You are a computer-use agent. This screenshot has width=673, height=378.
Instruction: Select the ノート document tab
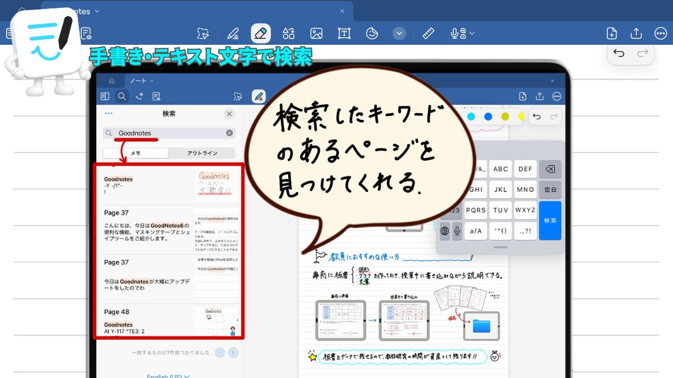click(141, 81)
